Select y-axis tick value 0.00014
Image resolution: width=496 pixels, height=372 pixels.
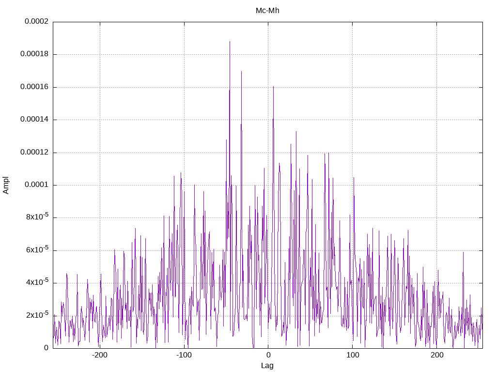34,119
